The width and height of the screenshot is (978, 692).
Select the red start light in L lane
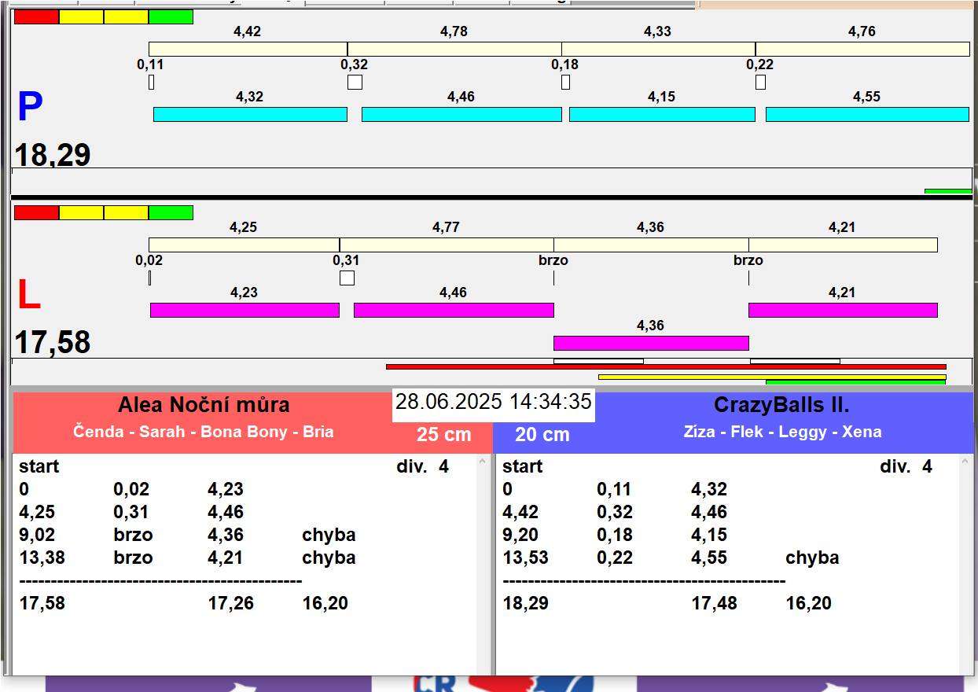pyautogui.click(x=36, y=212)
